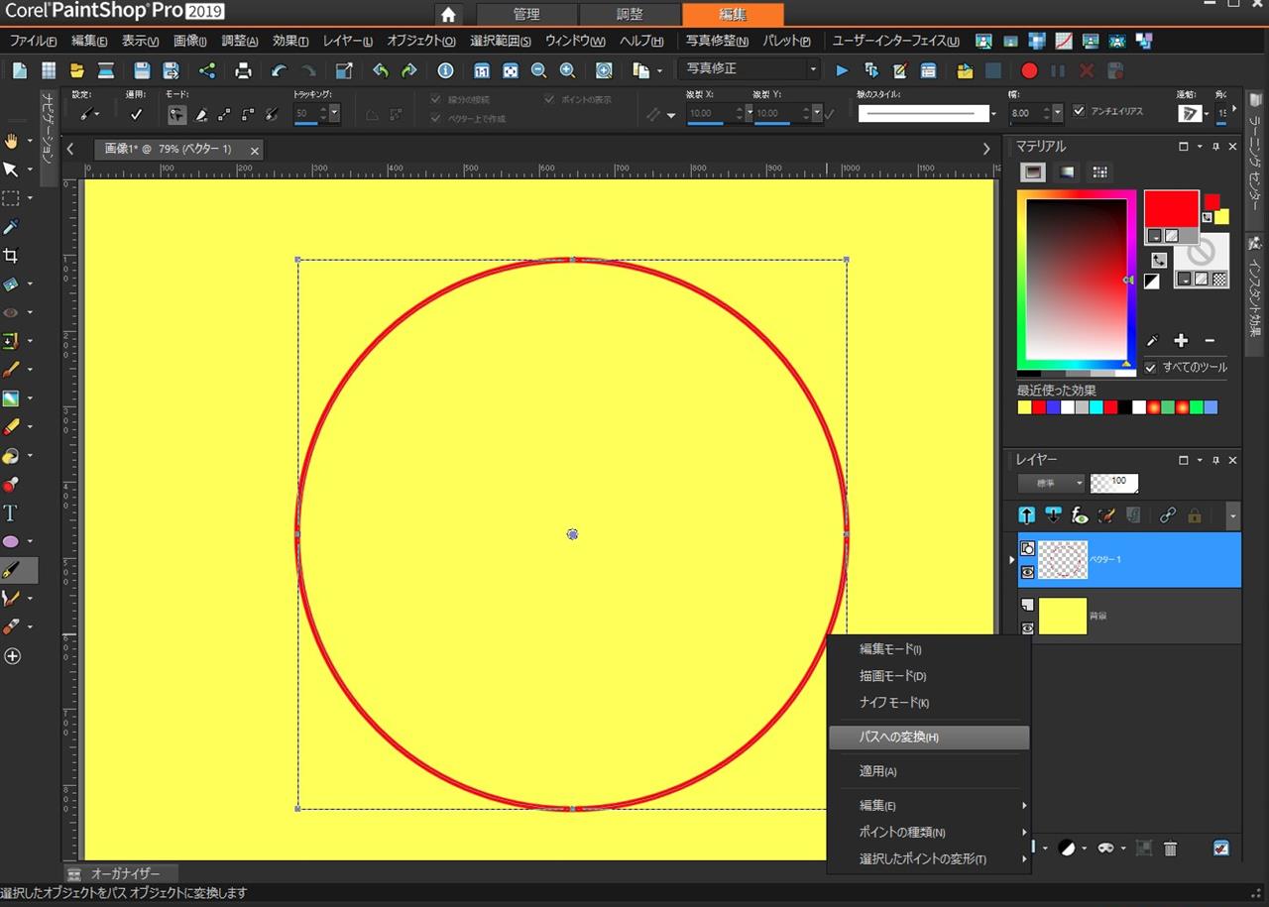
Task: Hide the 背景 layer
Action: 1028,628
